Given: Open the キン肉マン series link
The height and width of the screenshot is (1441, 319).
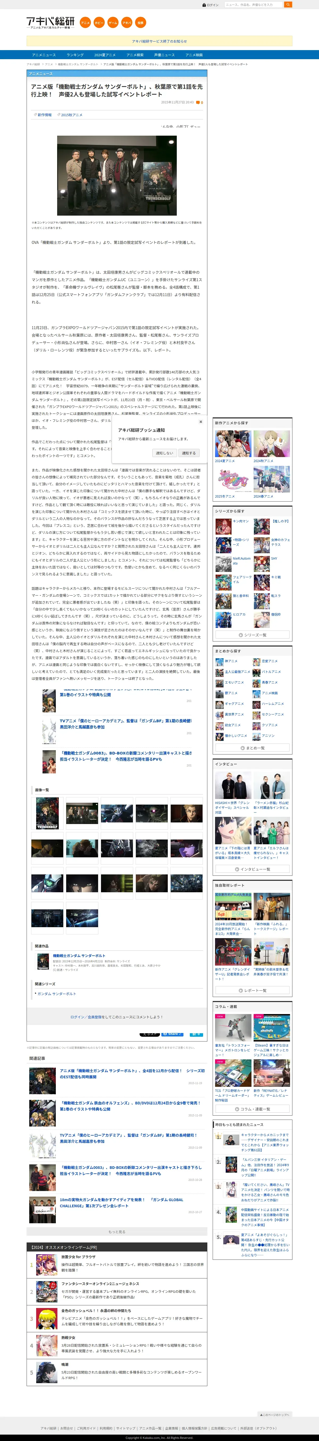Looking at the screenshot, I should [x=241, y=521].
